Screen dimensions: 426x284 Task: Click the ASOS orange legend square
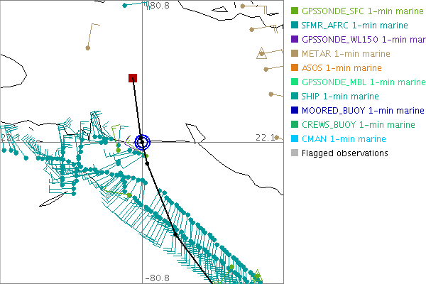click(x=295, y=68)
